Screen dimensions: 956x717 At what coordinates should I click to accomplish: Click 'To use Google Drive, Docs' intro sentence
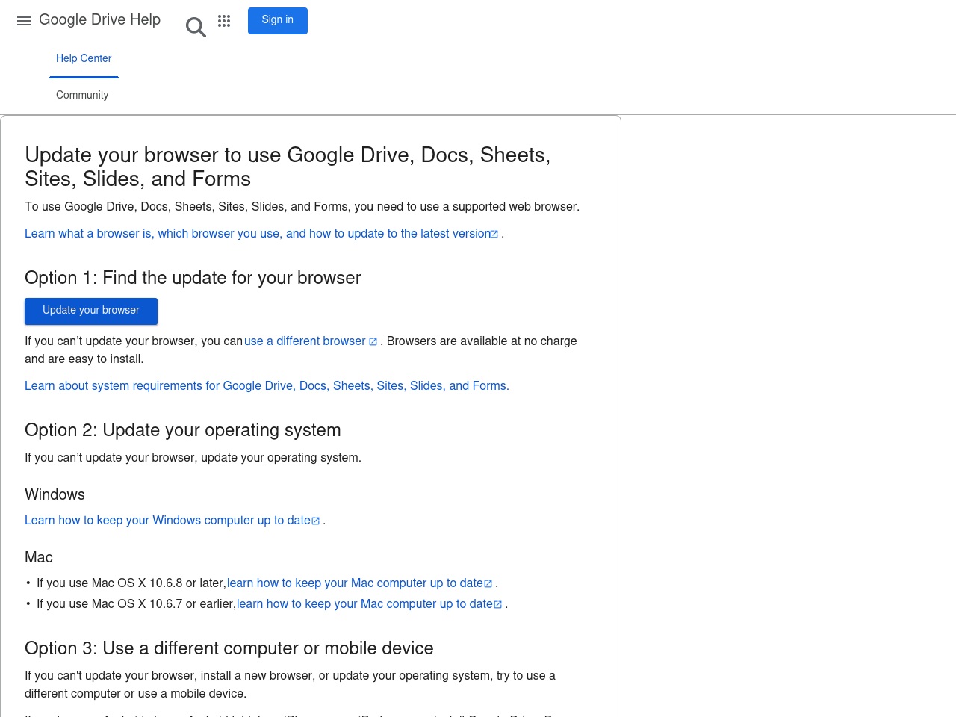[x=302, y=207]
